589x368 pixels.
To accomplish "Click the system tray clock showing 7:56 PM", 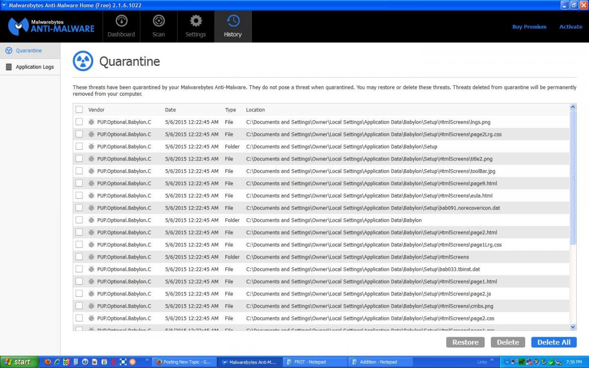I will (x=574, y=362).
